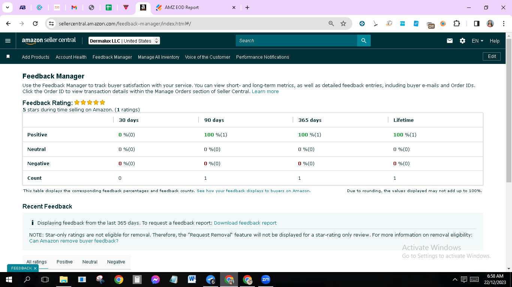This screenshot has width=512, height=287.
Task: Open Voice of the Customer
Action: click(x=208, y=57)
